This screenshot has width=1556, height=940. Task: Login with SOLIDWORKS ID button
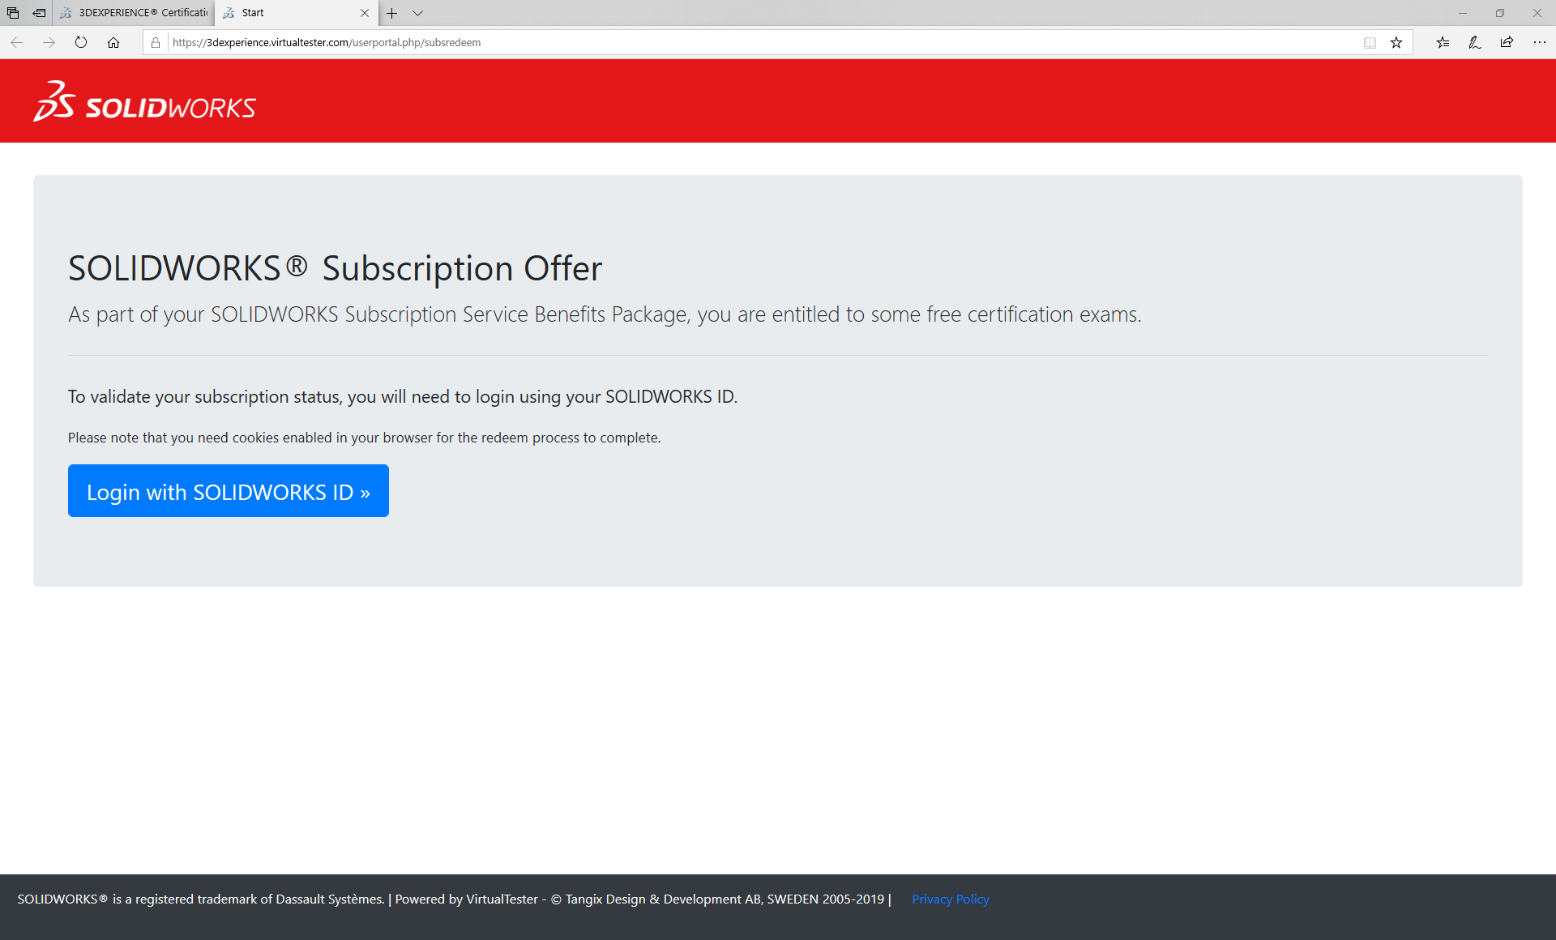[x=229, y=490]
